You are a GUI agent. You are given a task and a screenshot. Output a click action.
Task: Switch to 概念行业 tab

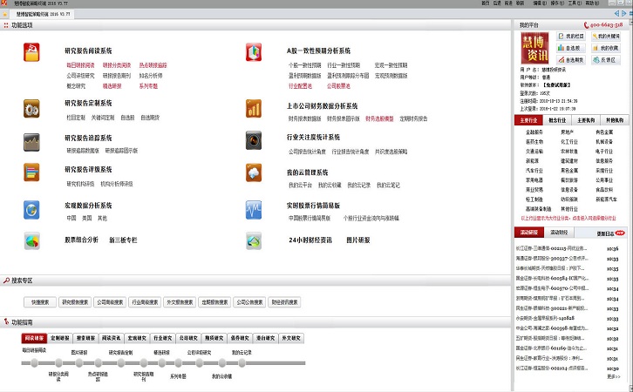tap(557, 120)
